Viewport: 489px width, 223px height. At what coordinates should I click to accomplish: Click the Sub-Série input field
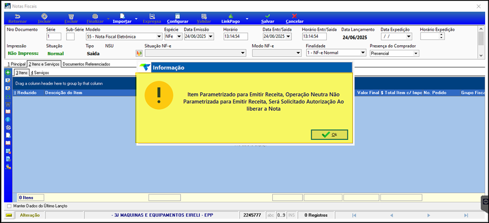pyautogui.click(x=70, y=37)
